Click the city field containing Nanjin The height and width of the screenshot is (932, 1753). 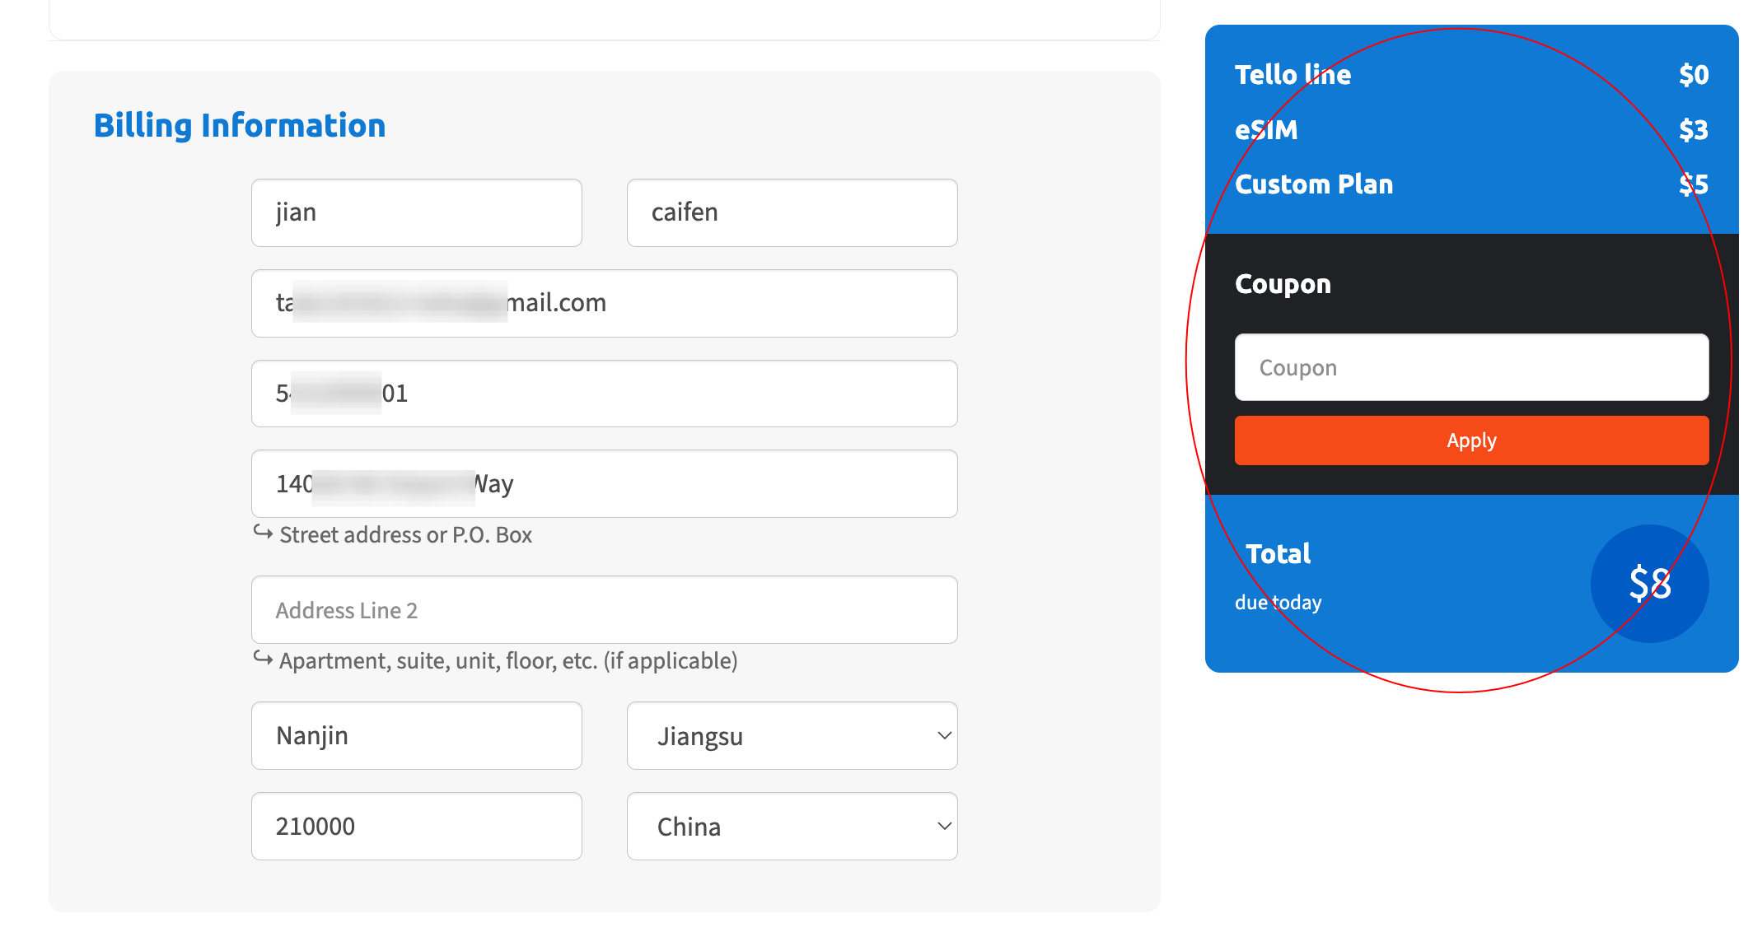(416, 735)
